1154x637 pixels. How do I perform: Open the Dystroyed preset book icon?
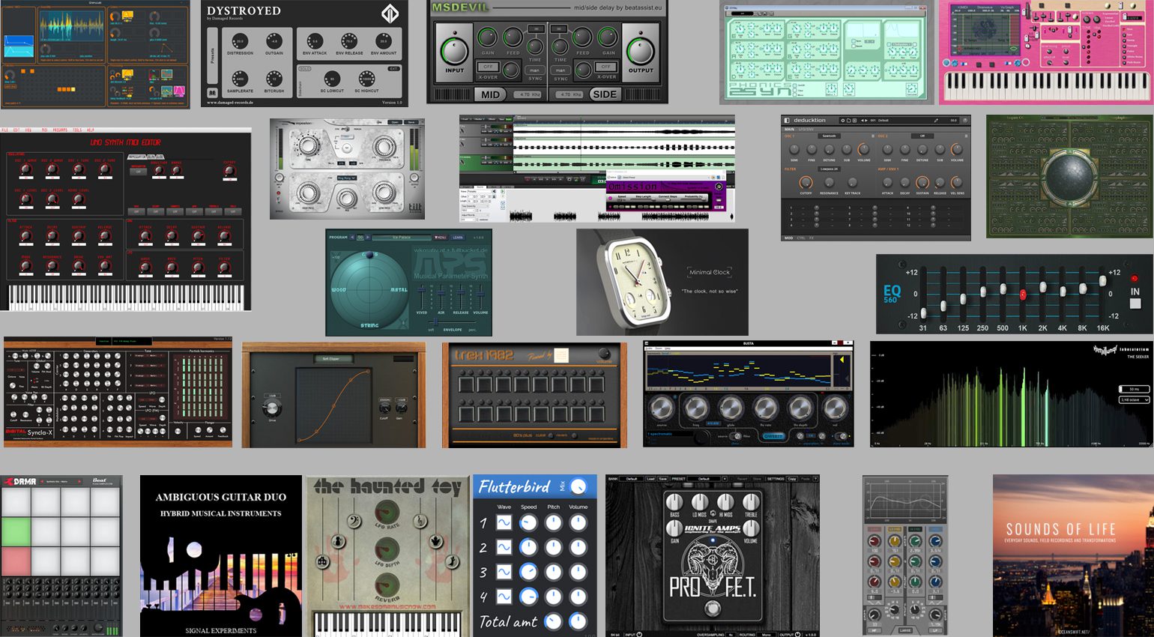click(212, 93)
